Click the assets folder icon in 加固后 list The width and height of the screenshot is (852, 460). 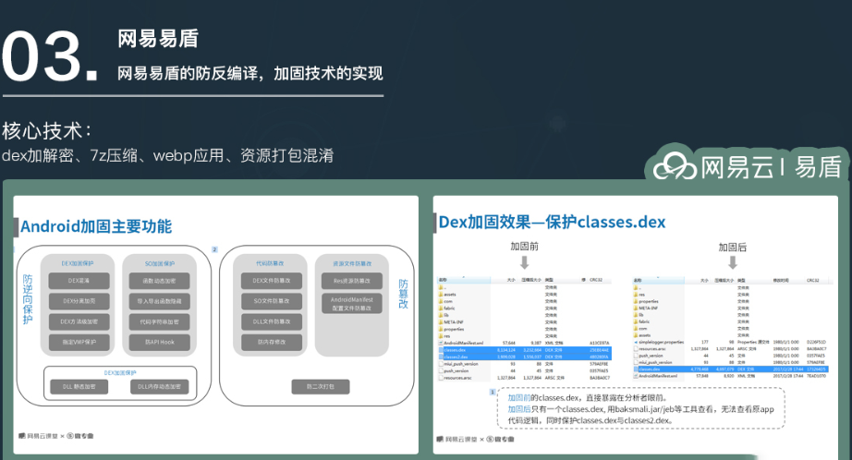636,335
